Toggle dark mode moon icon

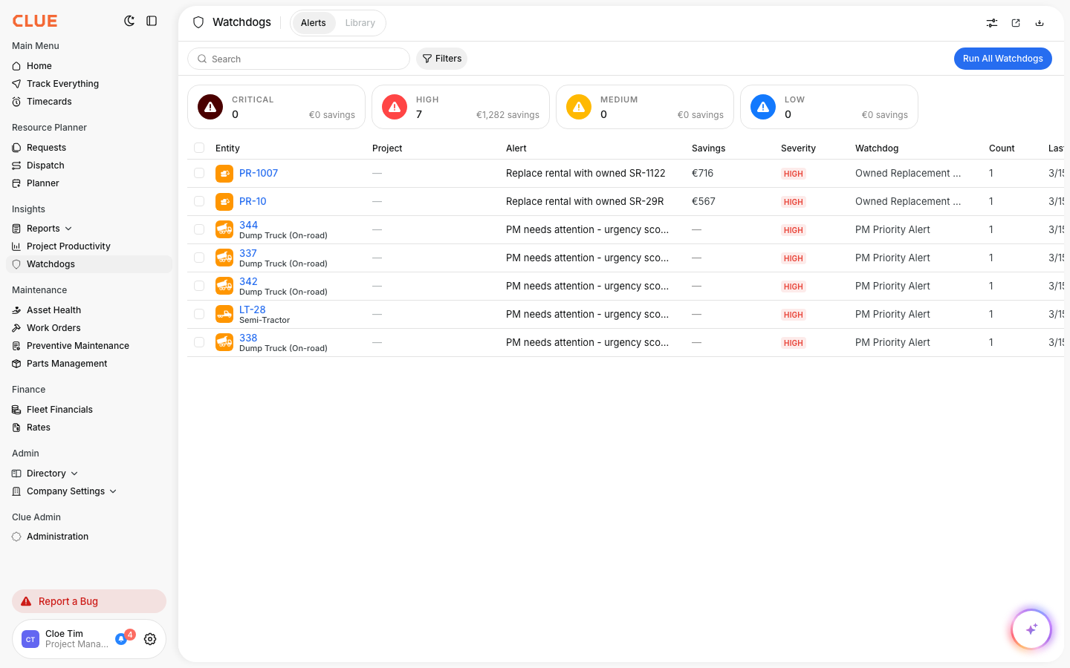pyautogui.click(x=129, y=21)
